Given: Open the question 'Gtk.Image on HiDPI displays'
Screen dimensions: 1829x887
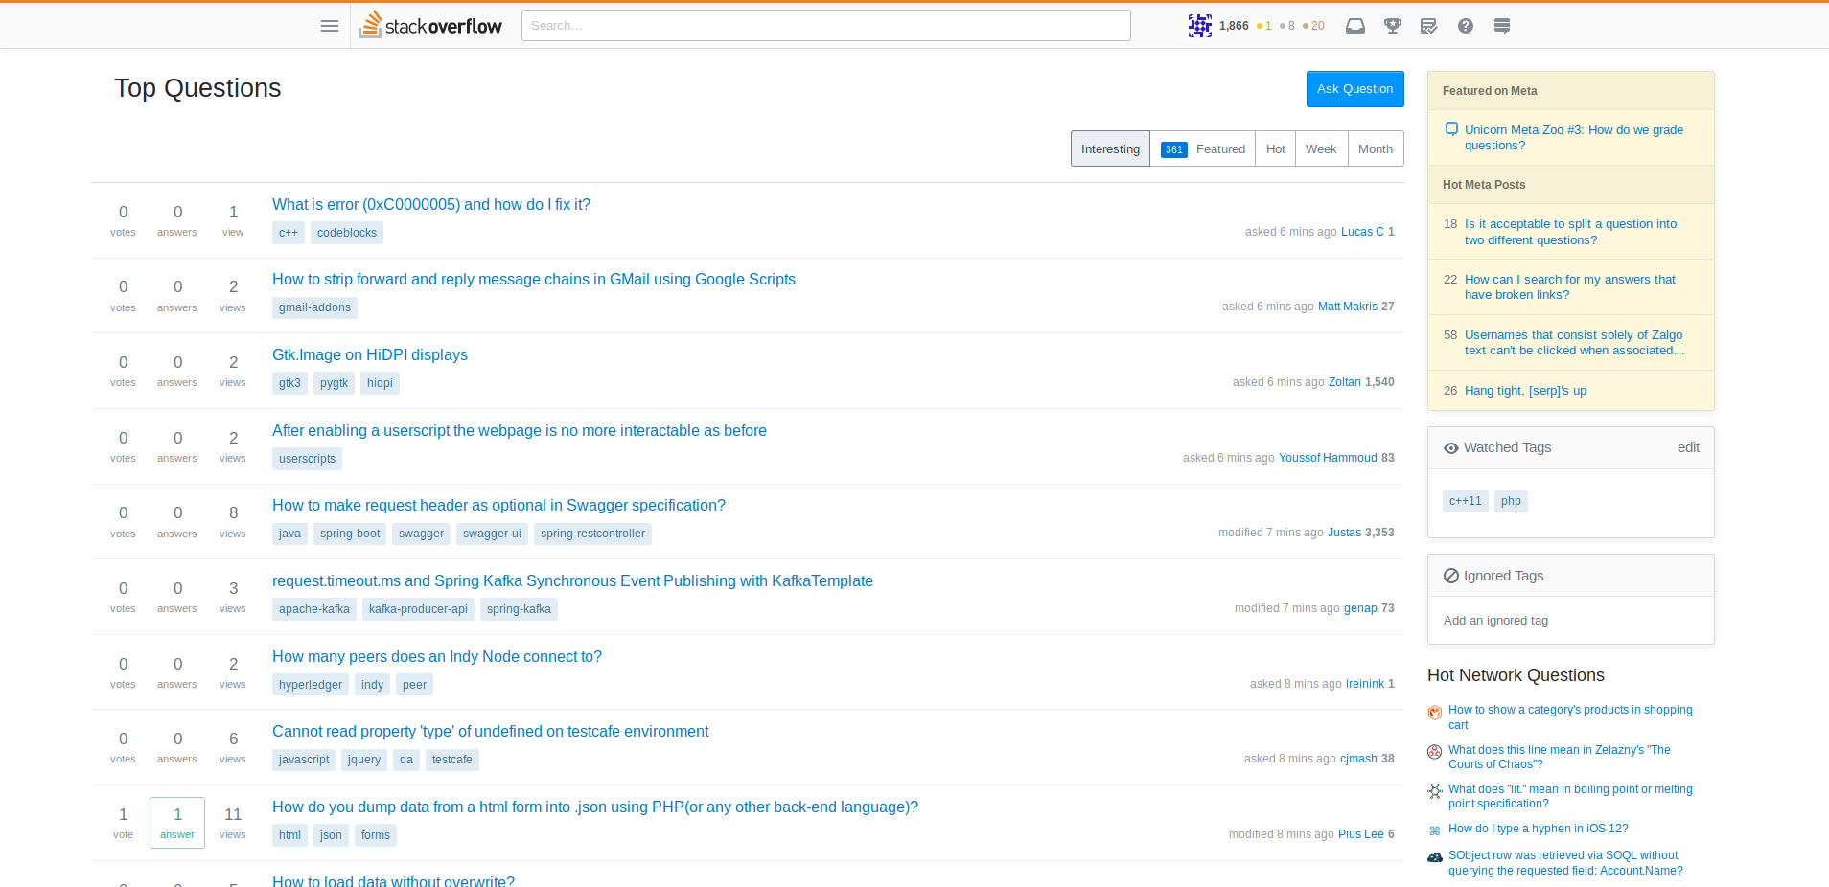Looking at the screenshot, I should pyautogui.click(x=369, y=354).
